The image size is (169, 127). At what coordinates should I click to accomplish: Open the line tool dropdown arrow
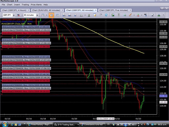click(x=134, y=15)
